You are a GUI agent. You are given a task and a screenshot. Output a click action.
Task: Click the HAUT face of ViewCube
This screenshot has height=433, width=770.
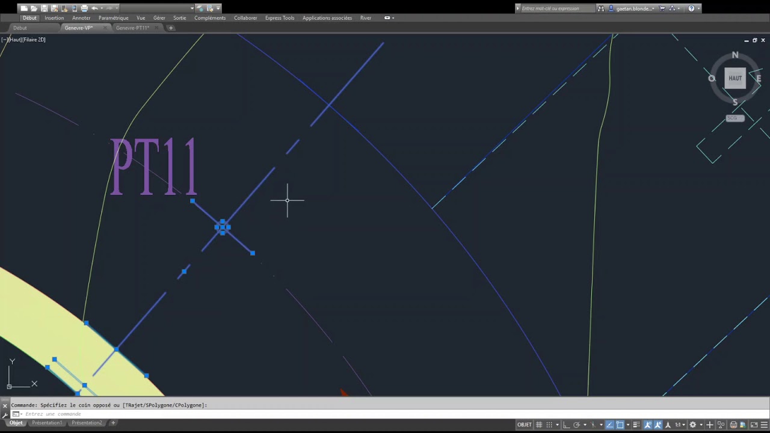coord(735,78)
